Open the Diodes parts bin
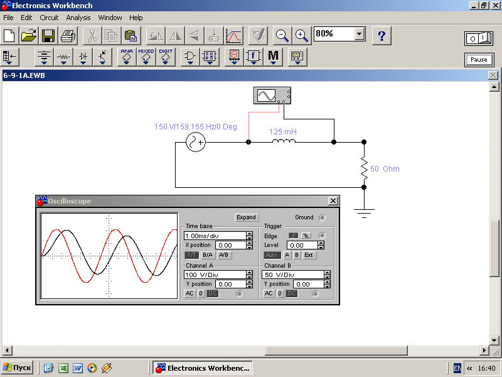This screenshot has width=502, height=377. coord(83,57)
